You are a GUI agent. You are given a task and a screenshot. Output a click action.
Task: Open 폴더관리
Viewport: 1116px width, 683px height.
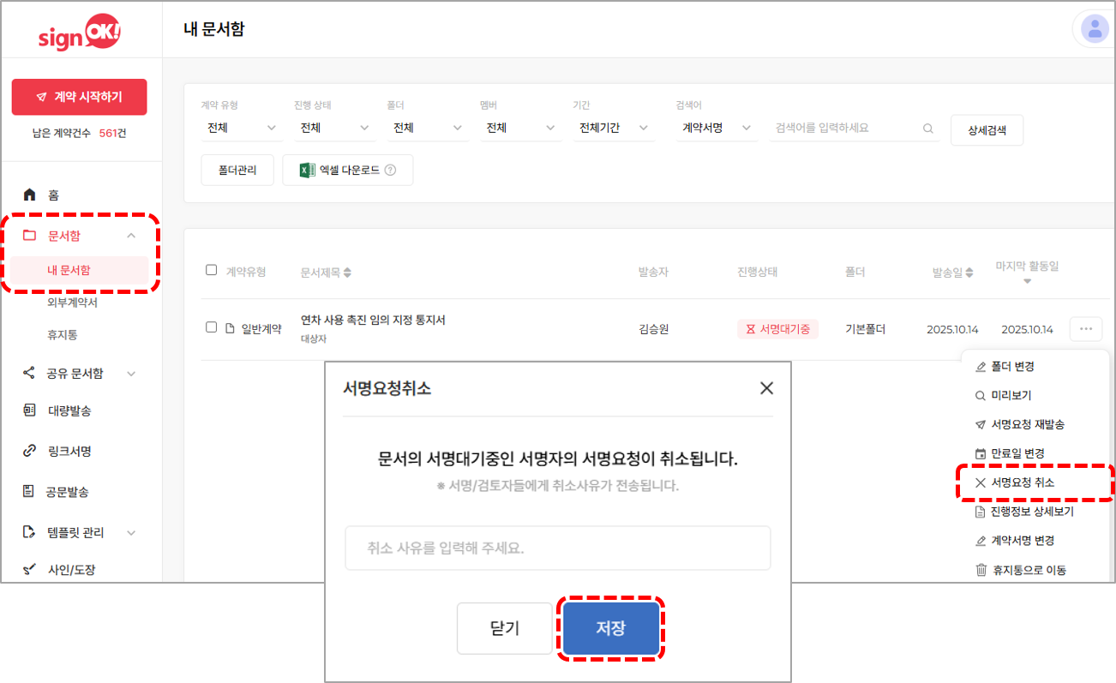(x=236, y=170)
